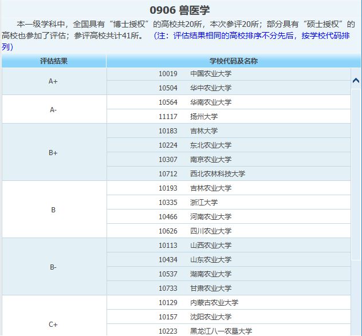Click the A+ rating cell
The width and height of the screenshot is (362, 336).
tap(54, 81)
